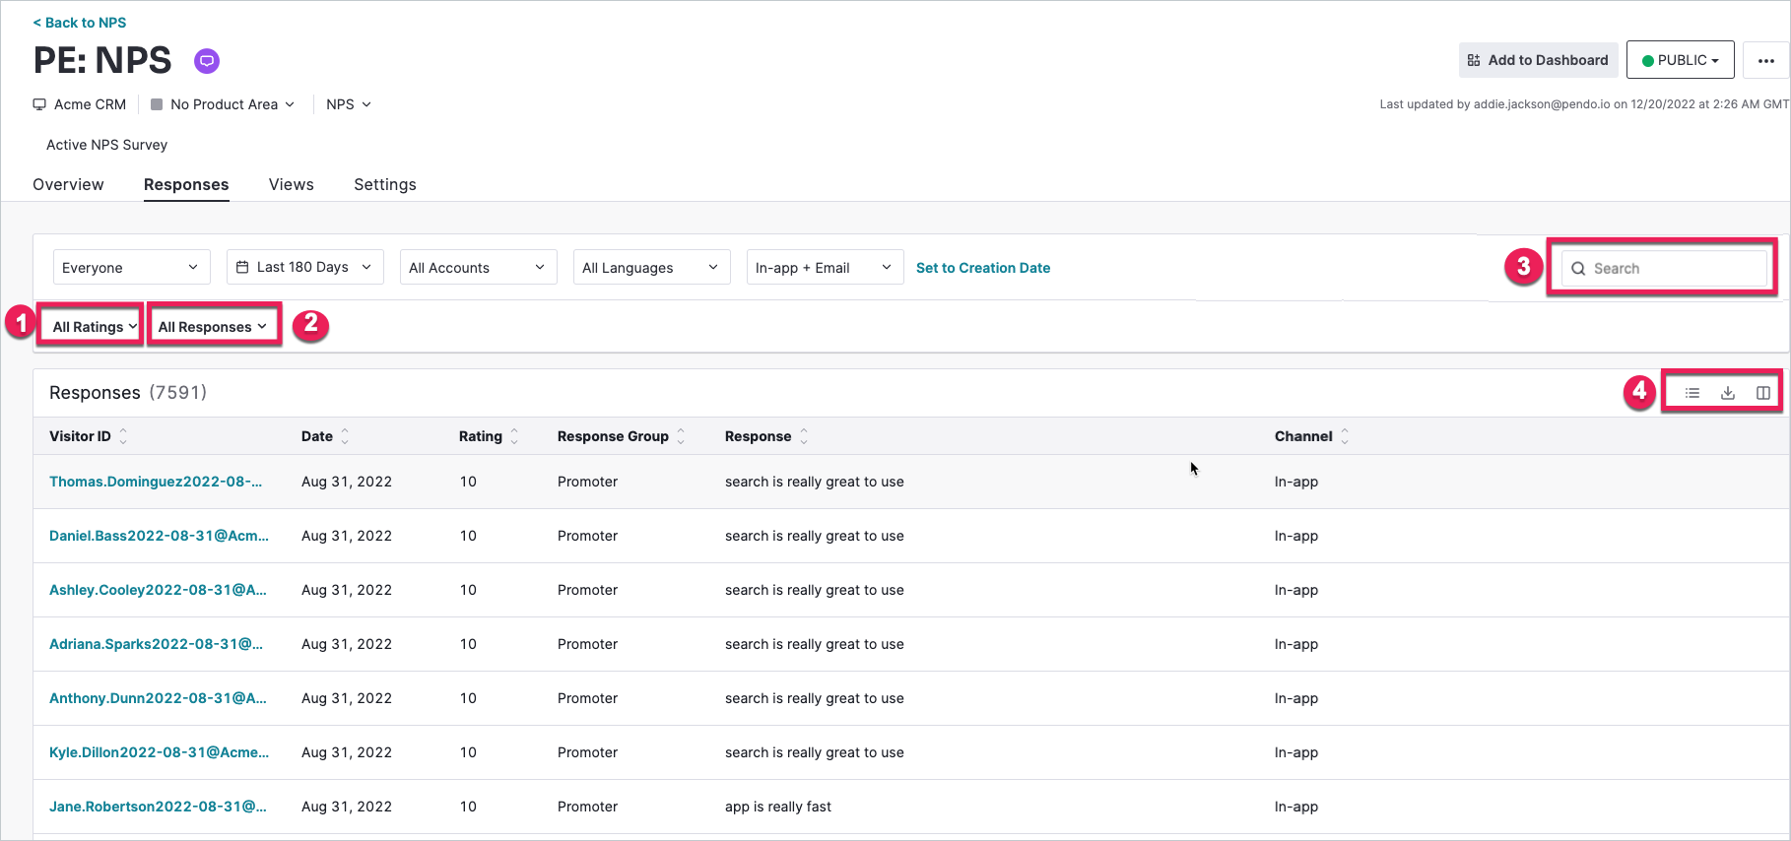This screenshot has height=841, width=1791.
Task: Click the Promoter cell in Kyle.Dillon row
Action: pyautogui.click(x=587, y=752)
